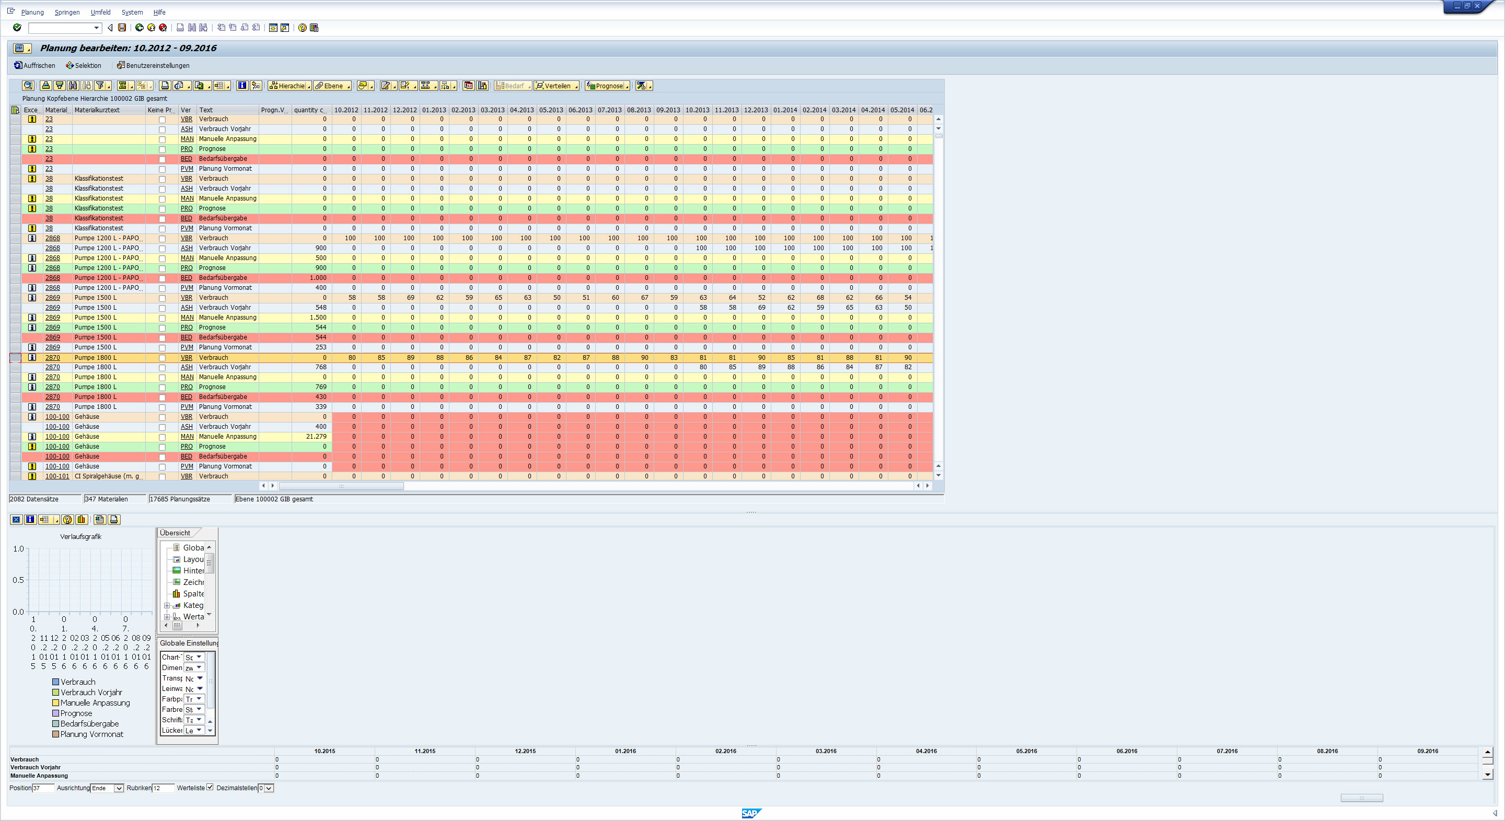Open the Ausrichtung dropdown
This screenshot has width=1505, height=821.
(x=119, y=788)
